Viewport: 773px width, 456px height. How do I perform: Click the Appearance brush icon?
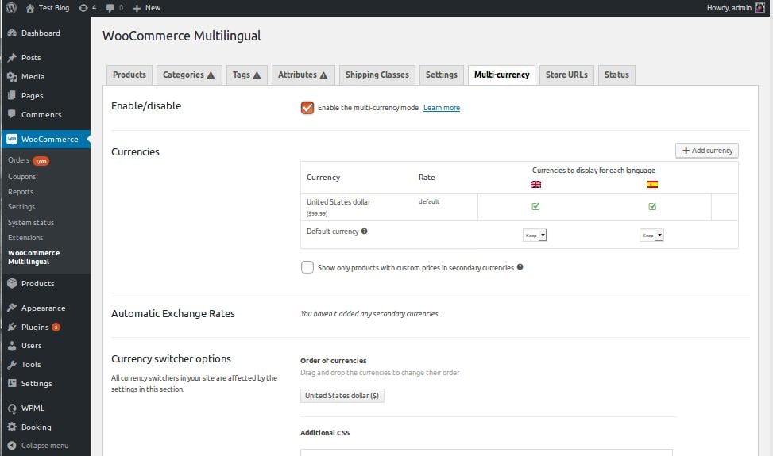12,308
